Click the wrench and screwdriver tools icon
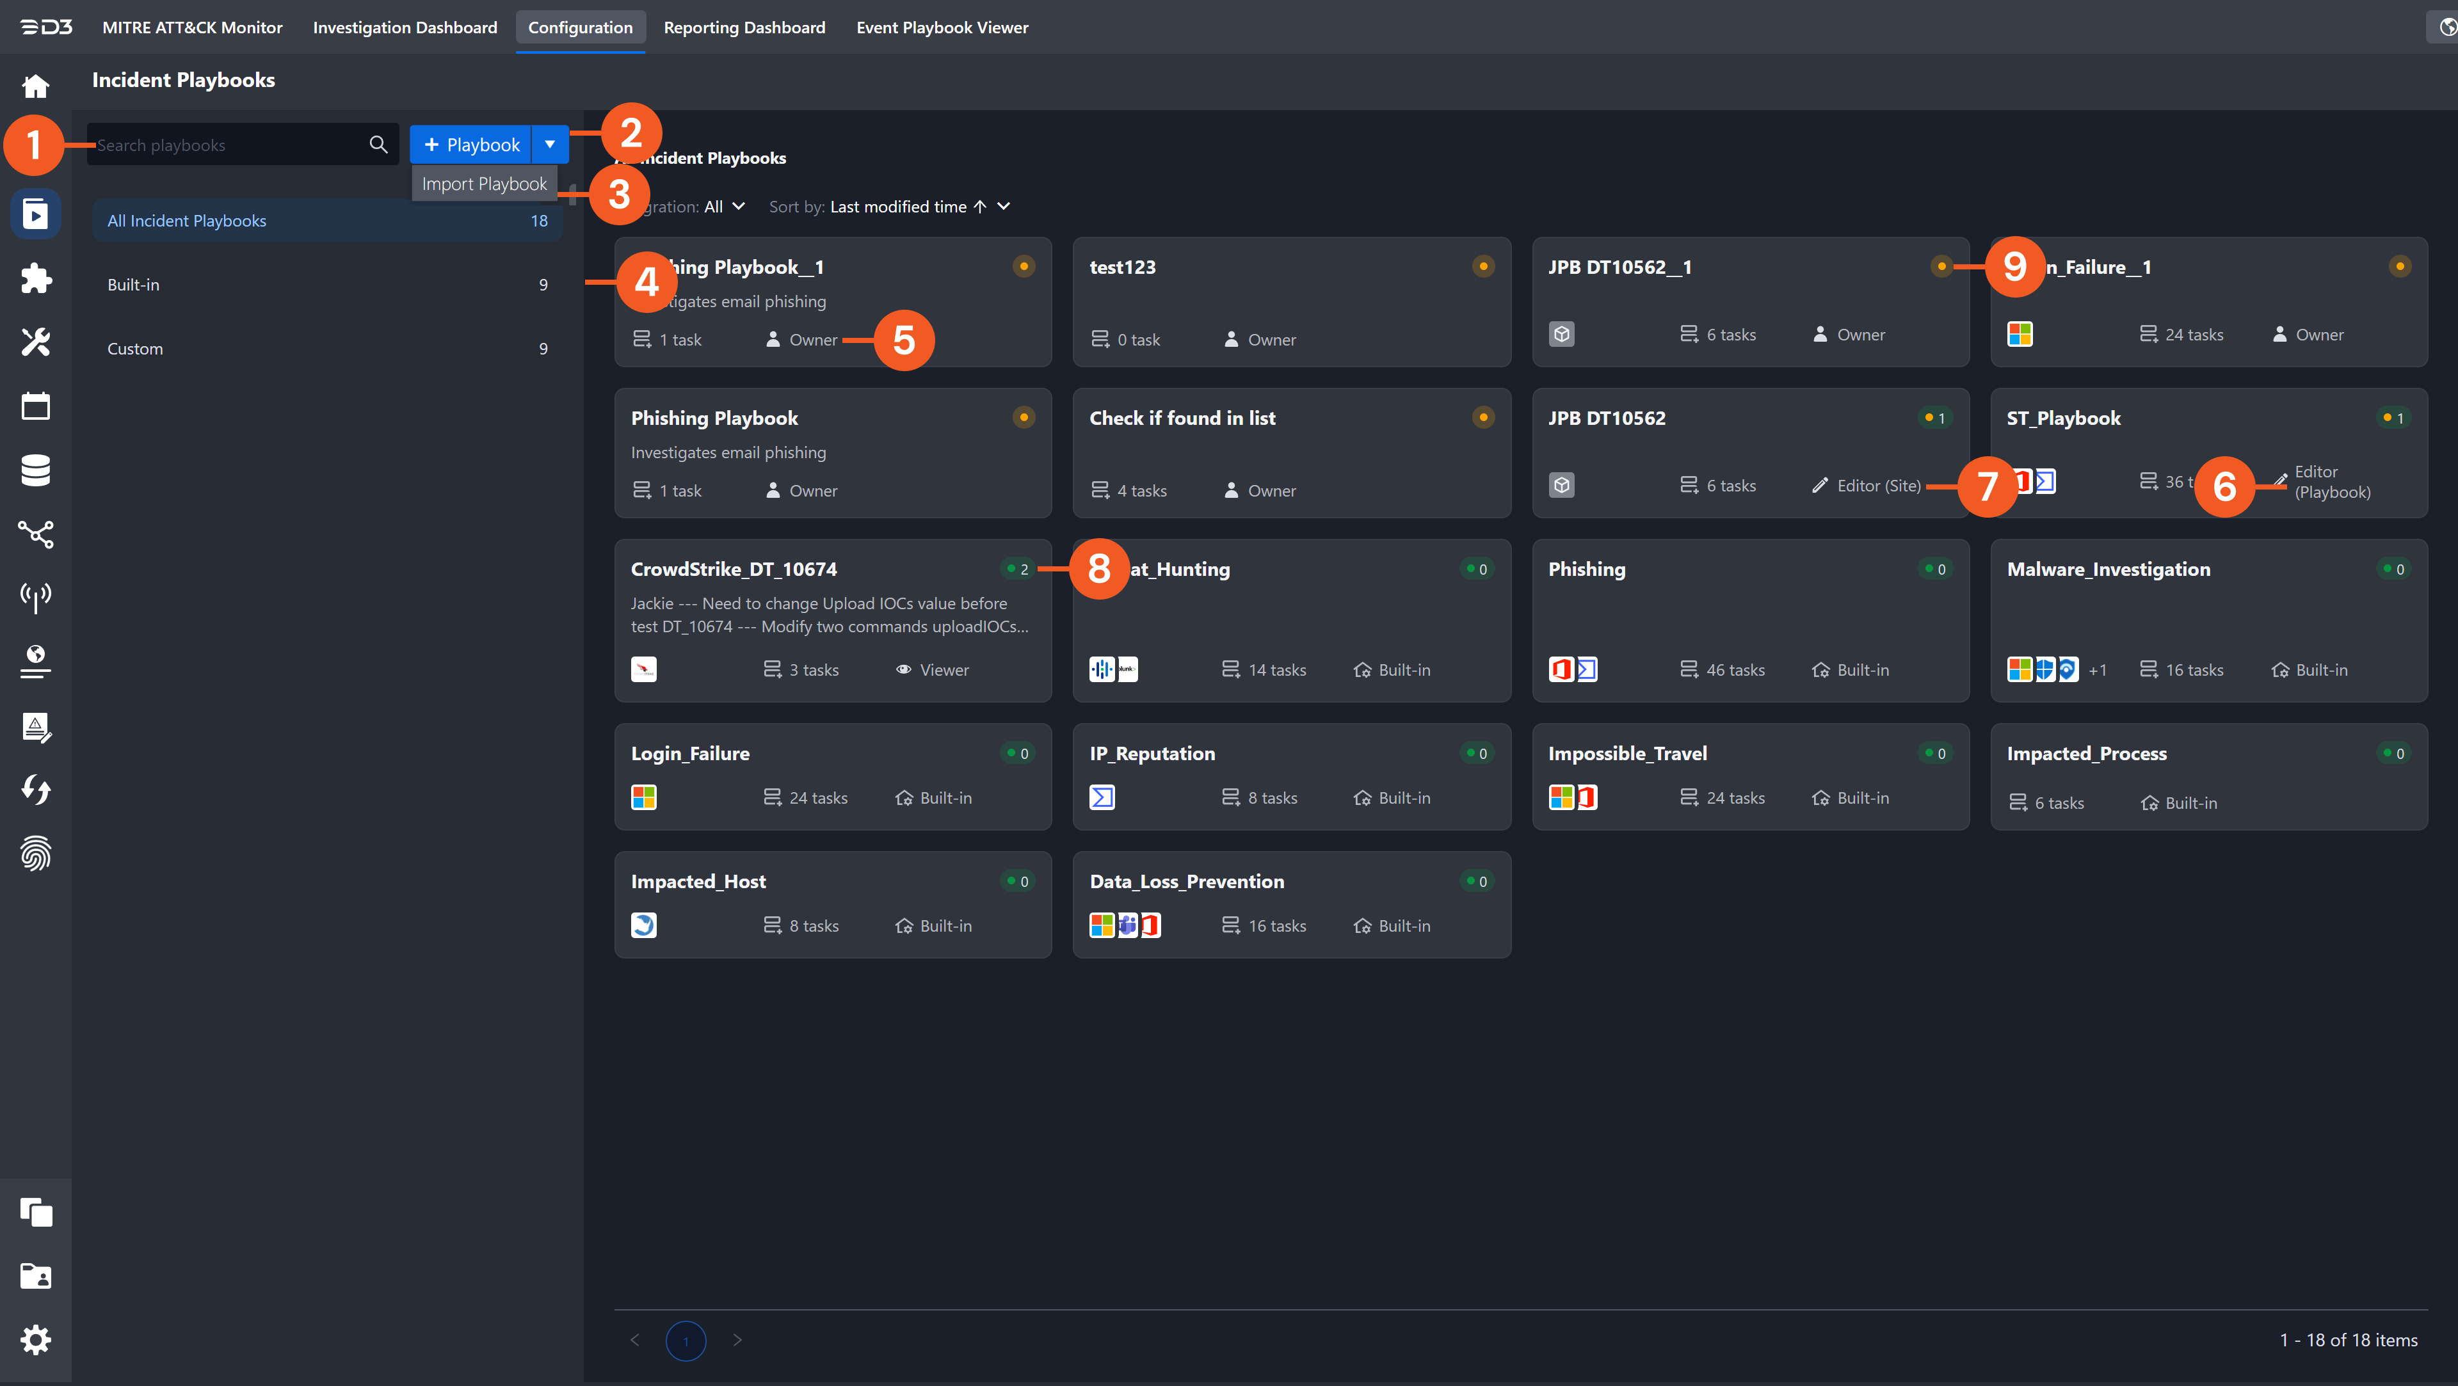This screenshot has height=1386, width=2458. click(35, 342)
